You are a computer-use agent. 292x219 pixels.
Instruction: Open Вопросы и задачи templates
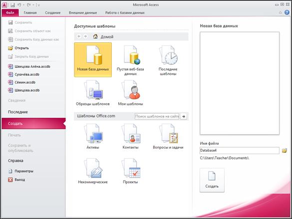point(168,136)
